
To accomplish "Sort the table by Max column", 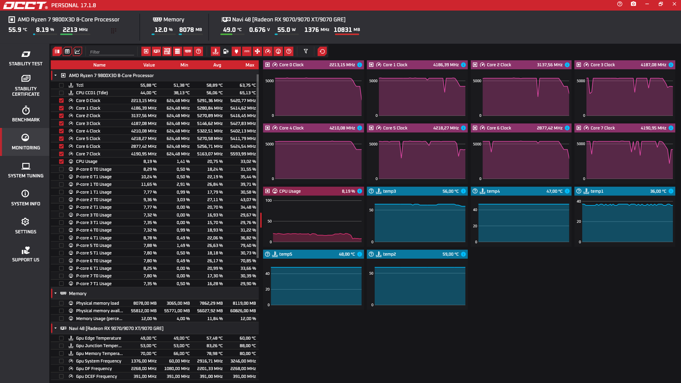I will pos(250,65).
